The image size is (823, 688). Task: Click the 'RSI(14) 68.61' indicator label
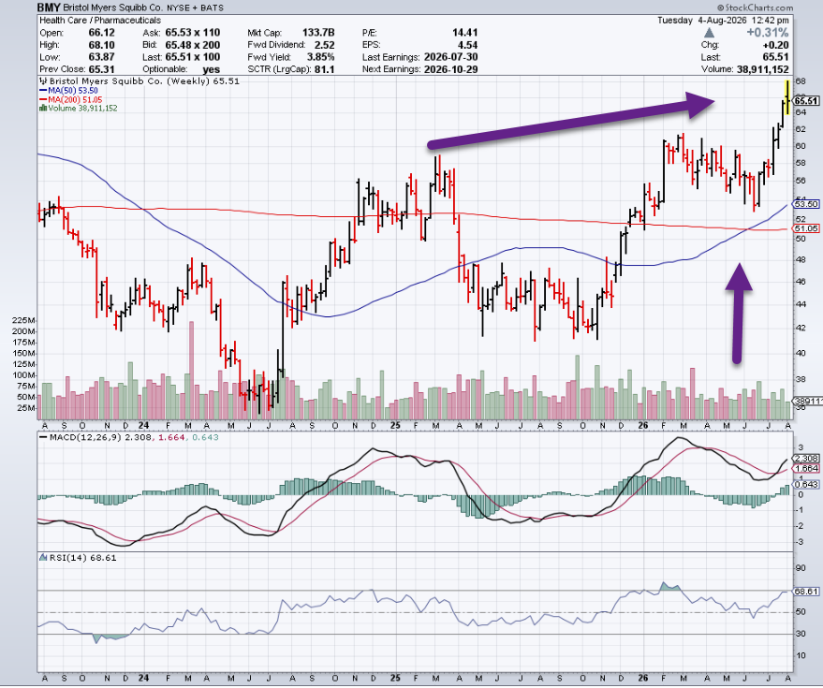pos(82,557)
